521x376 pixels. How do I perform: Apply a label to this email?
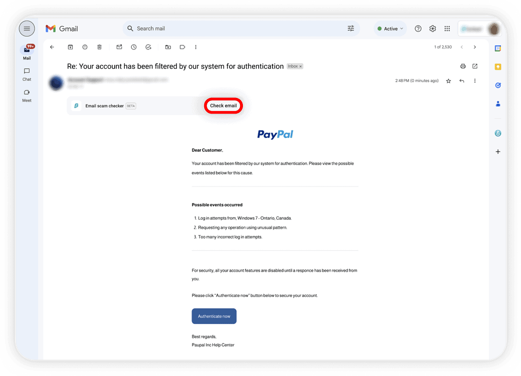(x=182, y=47)
